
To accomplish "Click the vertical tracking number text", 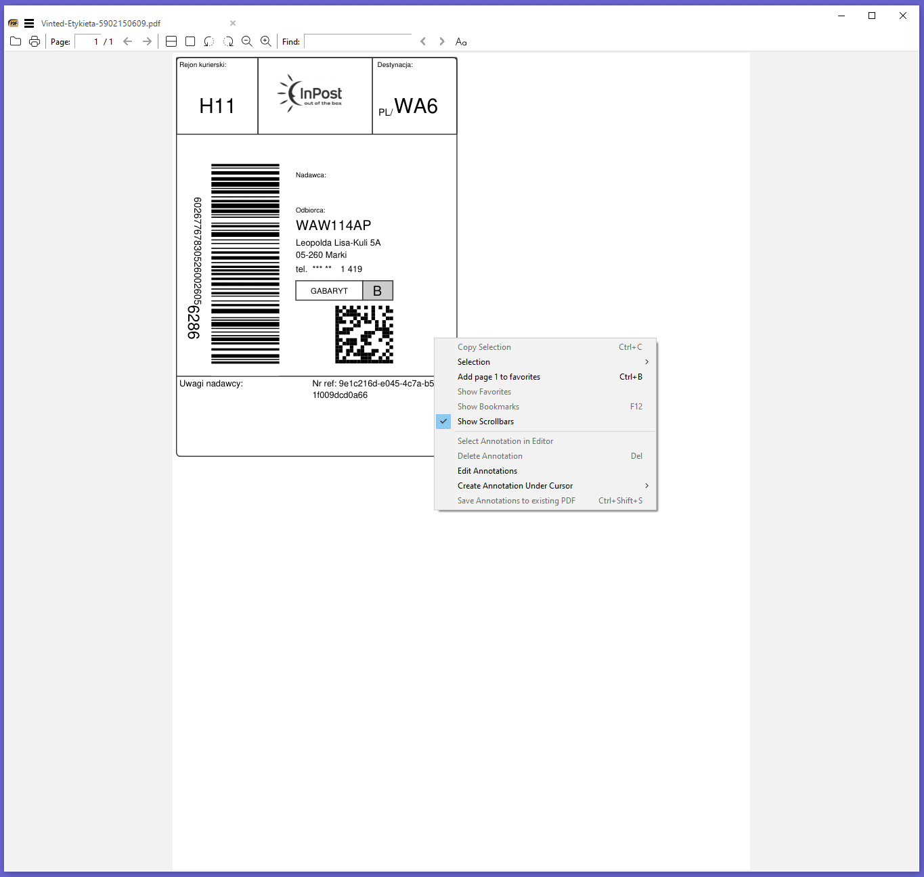I will 195,268.
